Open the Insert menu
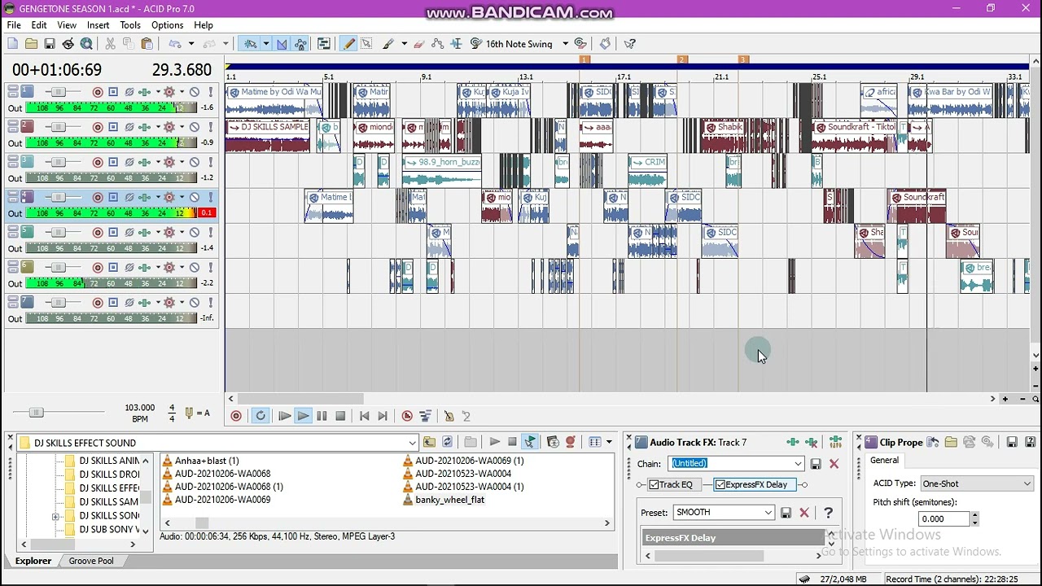 click(99, 25)
